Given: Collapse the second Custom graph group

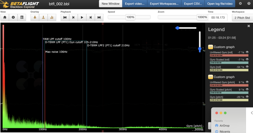Looking at the screenshot, I should click(x=210, y=77).
